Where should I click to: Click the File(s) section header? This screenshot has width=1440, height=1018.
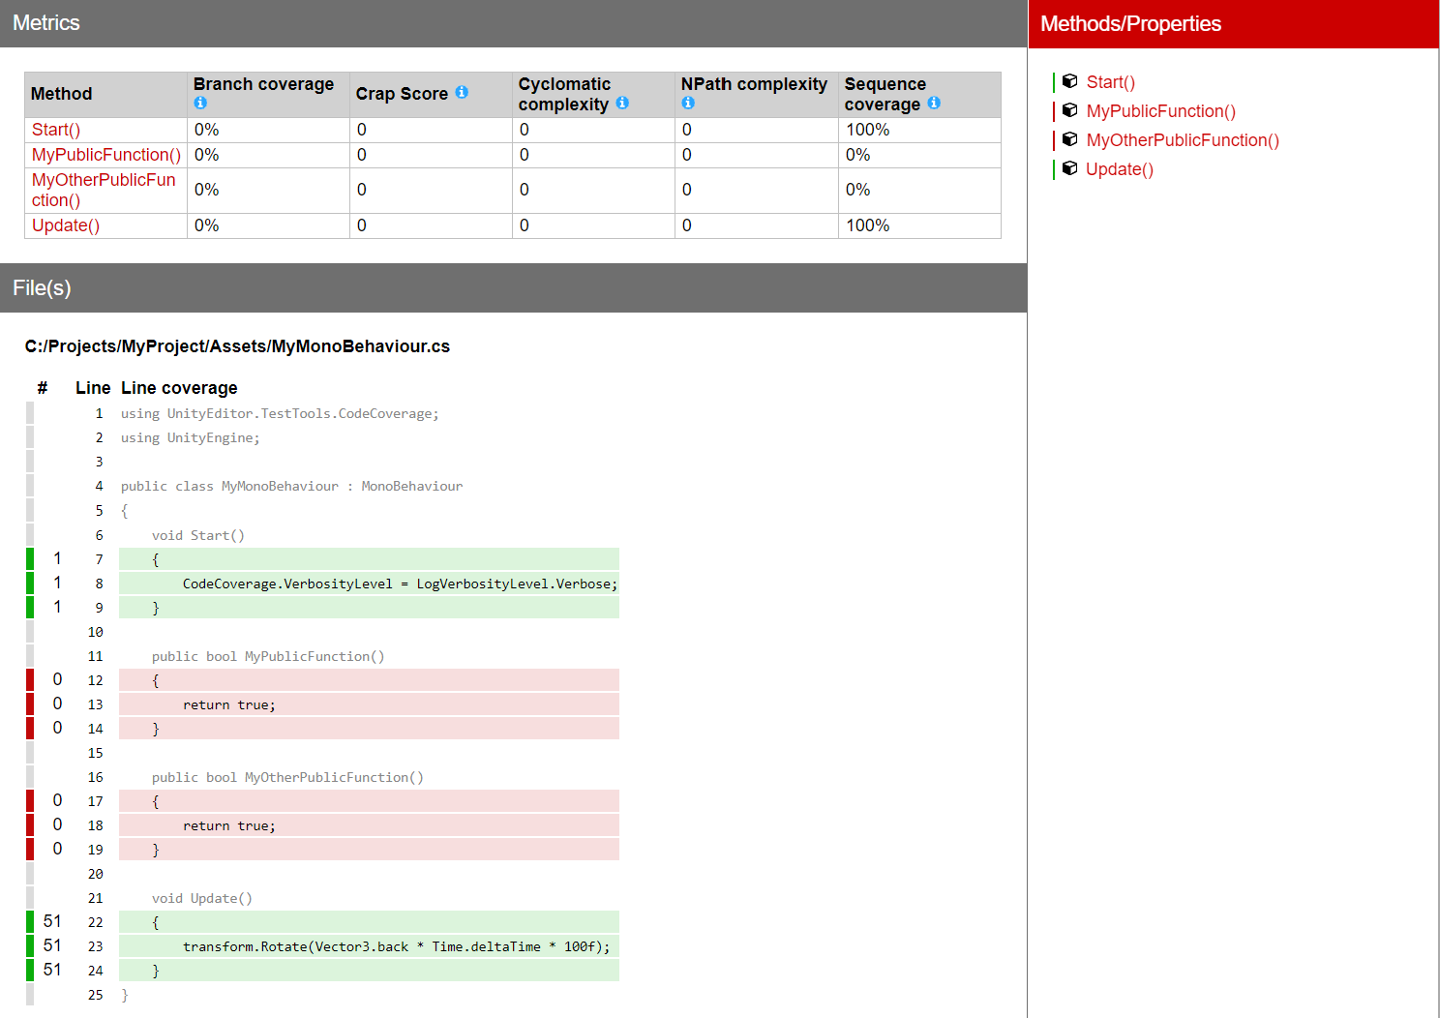coord(41,287)
